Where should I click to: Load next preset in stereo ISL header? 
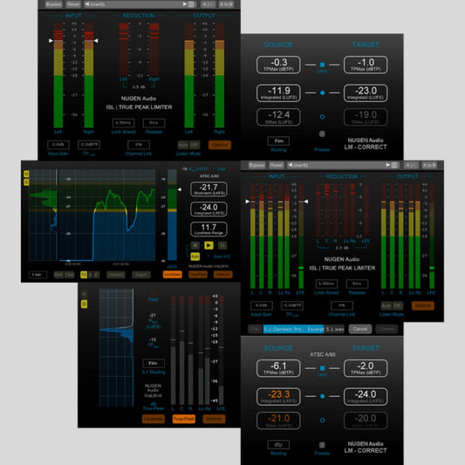click(185, 4)
